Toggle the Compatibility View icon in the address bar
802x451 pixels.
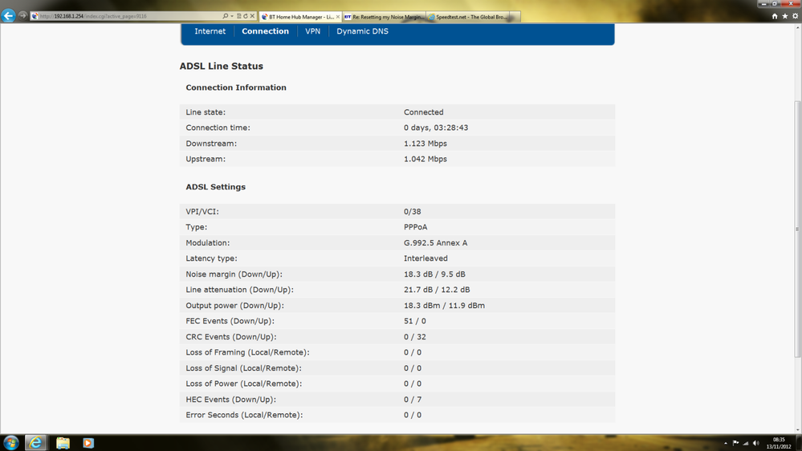tap(239, 16)
